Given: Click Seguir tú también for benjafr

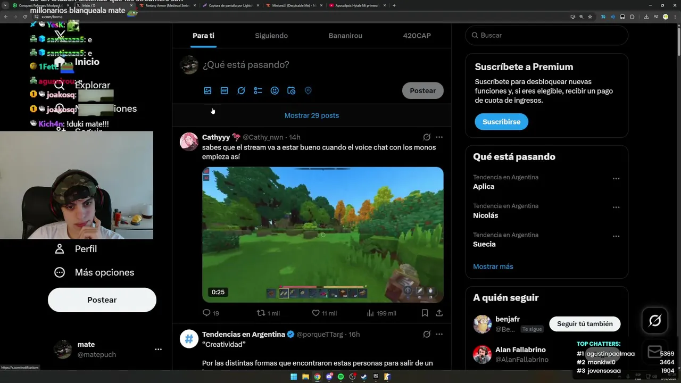Looking at the screenshot, I should (x=585, y=323).
